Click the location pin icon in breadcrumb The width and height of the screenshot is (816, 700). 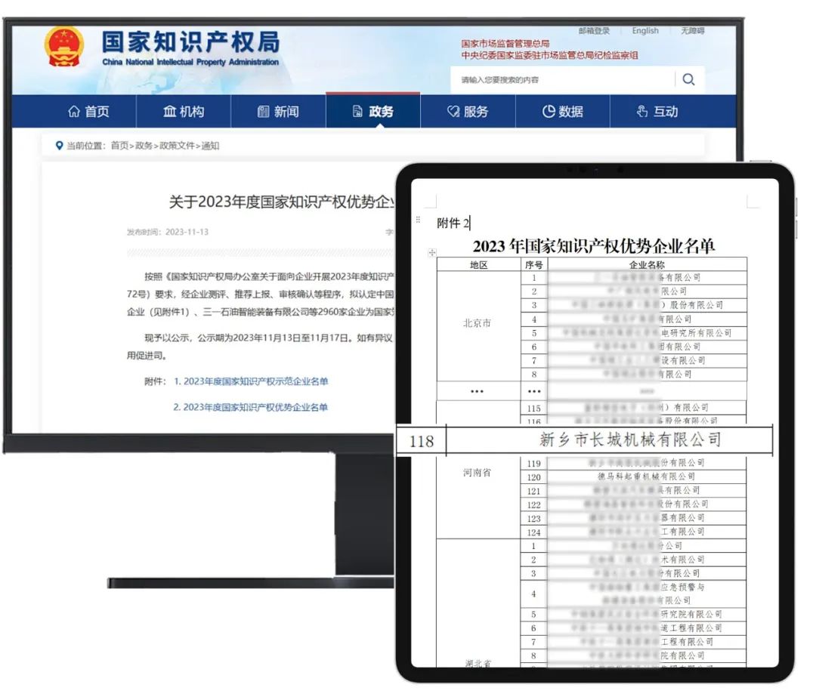click(60, 146)
